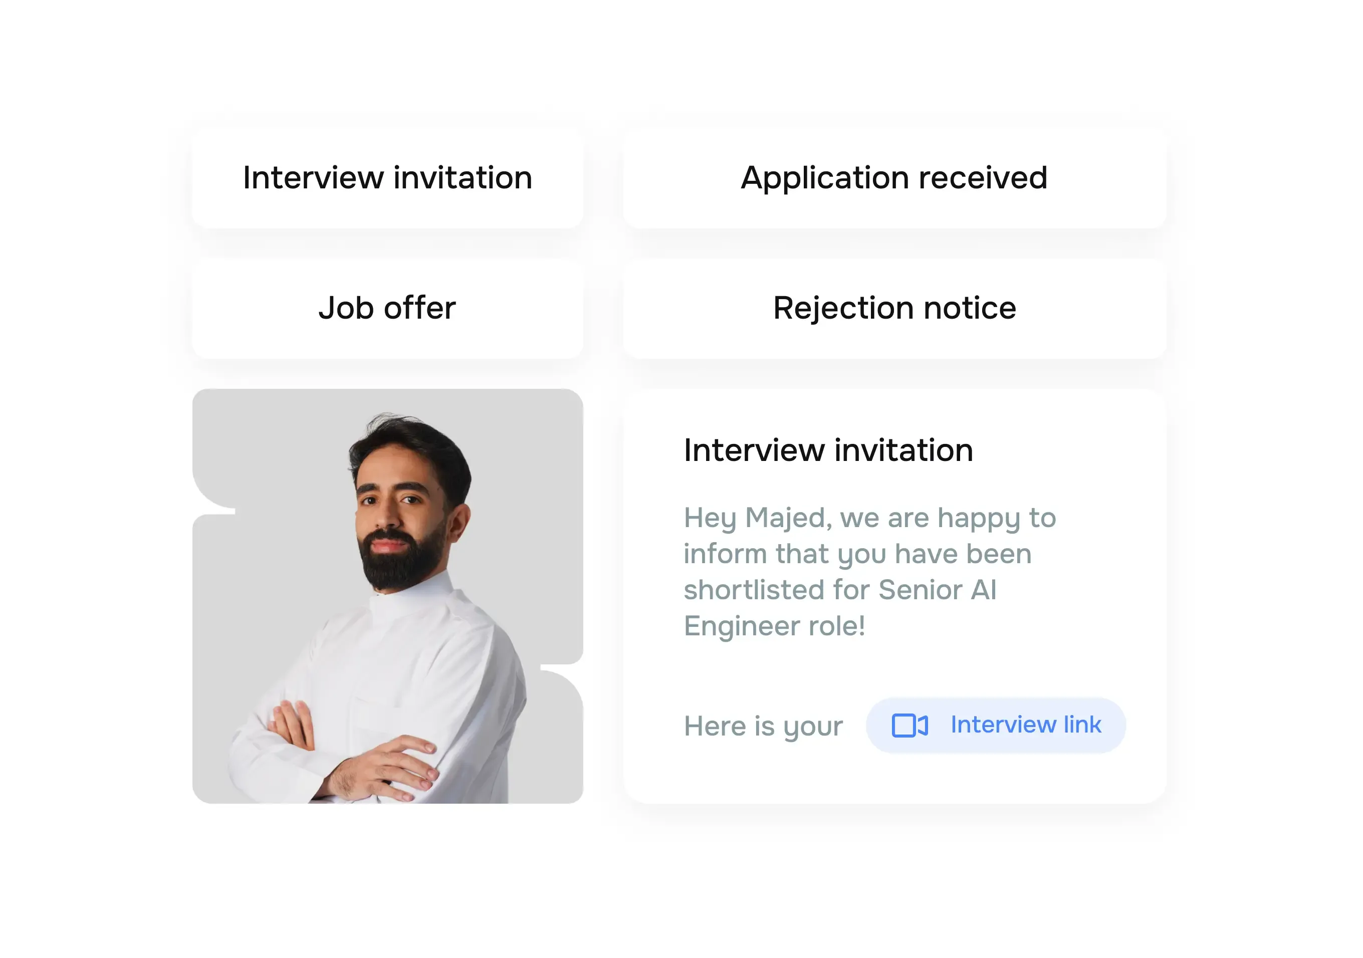Choose the Rejection notice template
1363x958 pixels.
coord(894,308)
